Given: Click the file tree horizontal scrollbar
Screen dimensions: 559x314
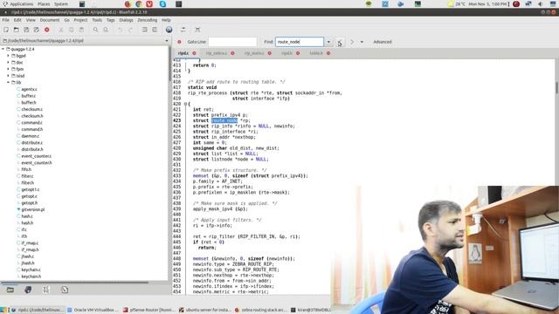Looking at the screenshot, I should click(x=74, y=283).
